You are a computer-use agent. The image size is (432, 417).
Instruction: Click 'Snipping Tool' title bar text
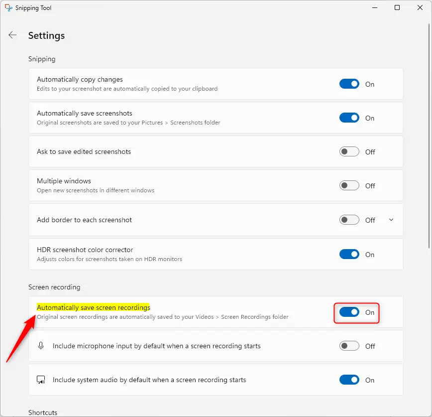33,8
